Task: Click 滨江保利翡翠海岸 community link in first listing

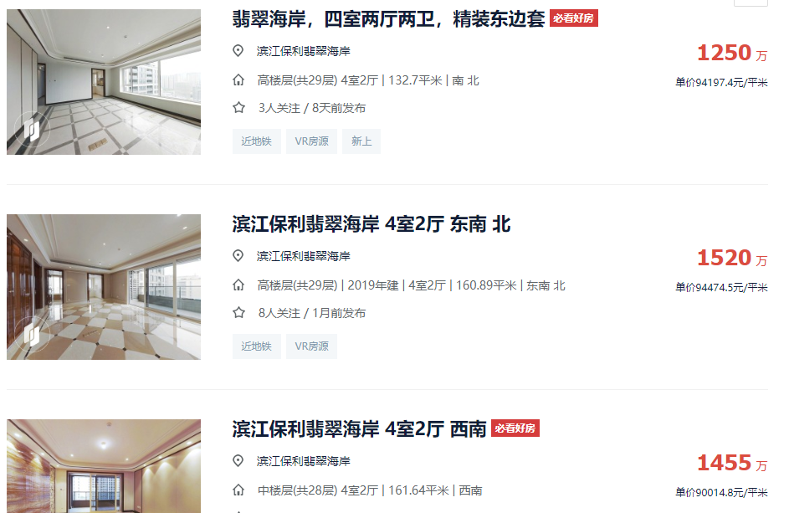Action: point(304,51)
